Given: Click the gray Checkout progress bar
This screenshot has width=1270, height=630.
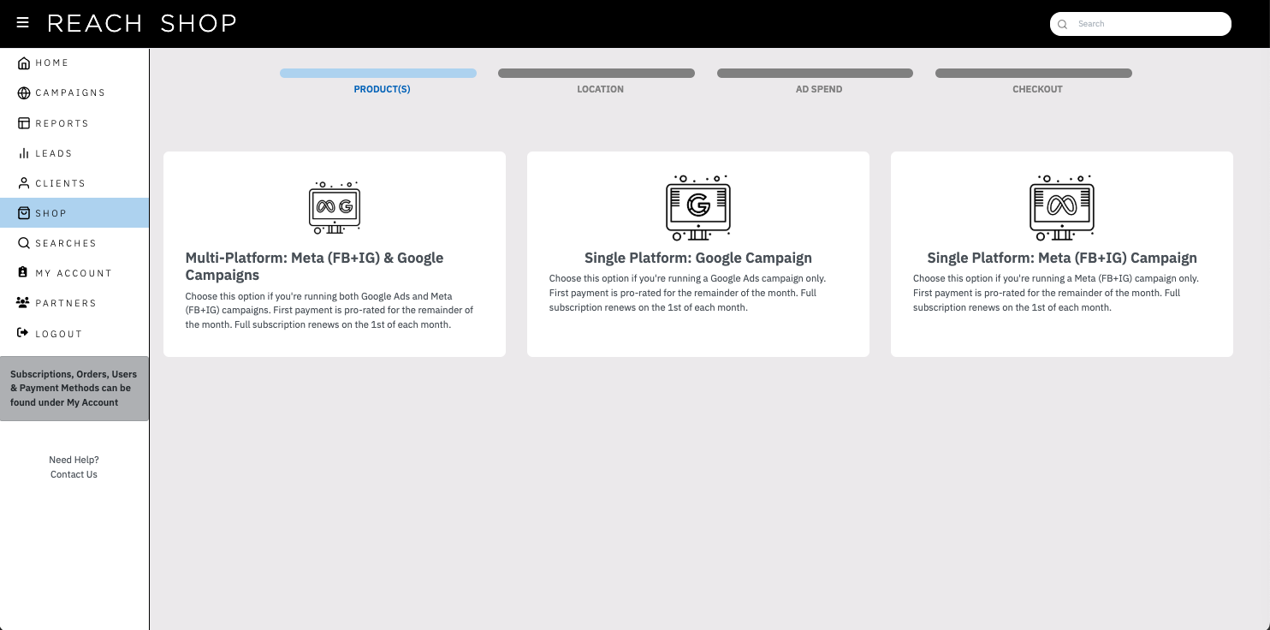Looking at the screenshot, I should (1034, 74).
